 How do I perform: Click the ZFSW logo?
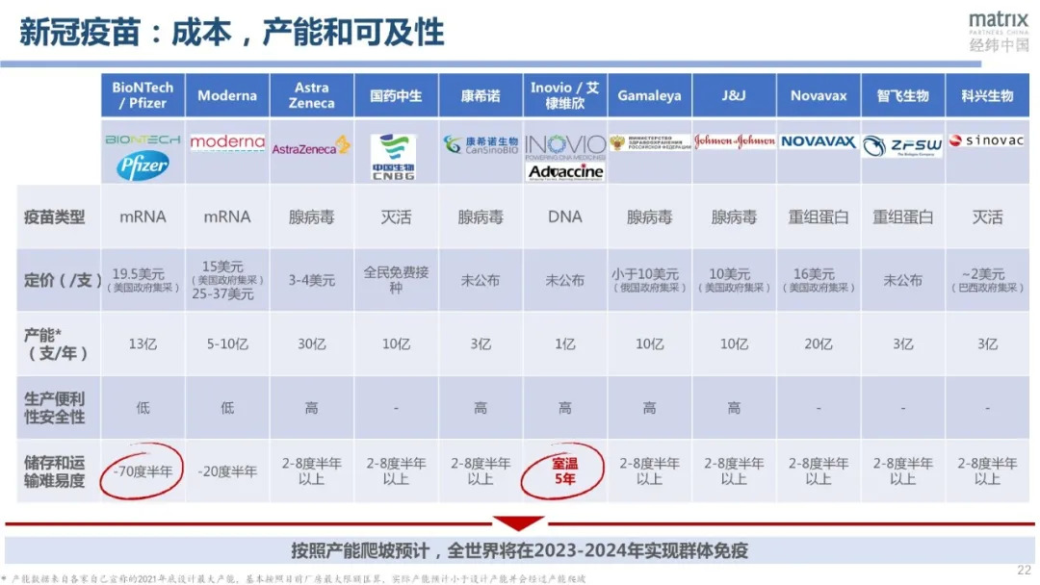[902, 146]
